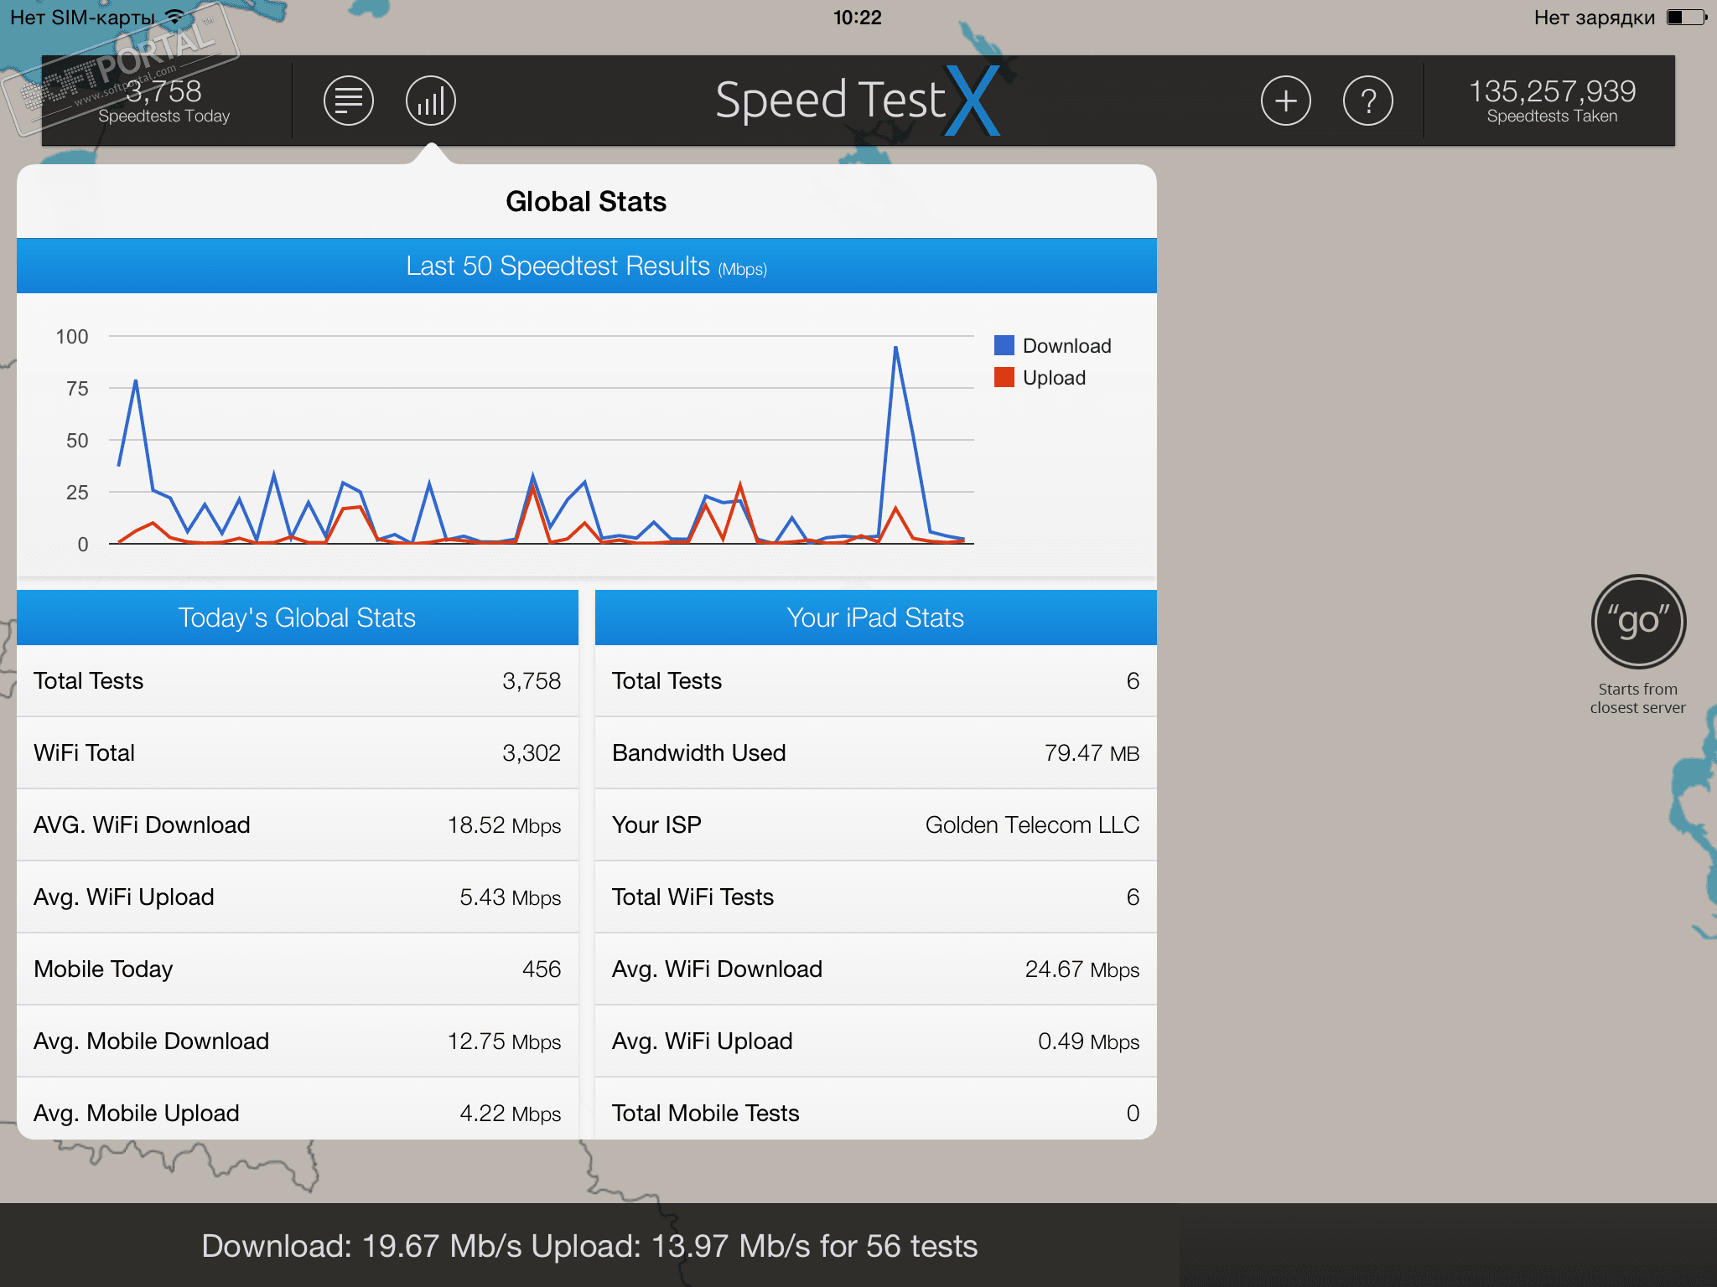Start the test with the go button
The image size is (1717, 1287).
point(1638,622)
